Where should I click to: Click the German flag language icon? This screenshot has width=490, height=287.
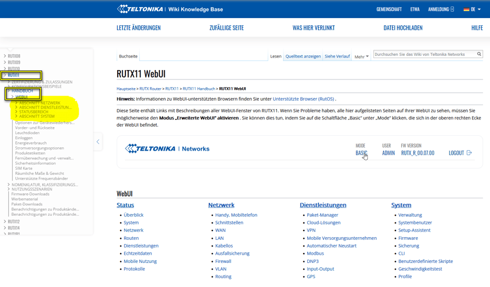(x=466, y=9)
